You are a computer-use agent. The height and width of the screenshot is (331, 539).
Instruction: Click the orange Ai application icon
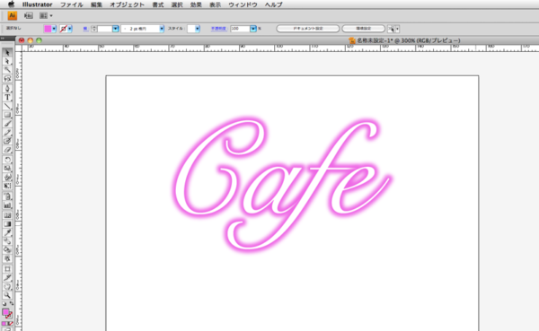(x=12, y=15)
